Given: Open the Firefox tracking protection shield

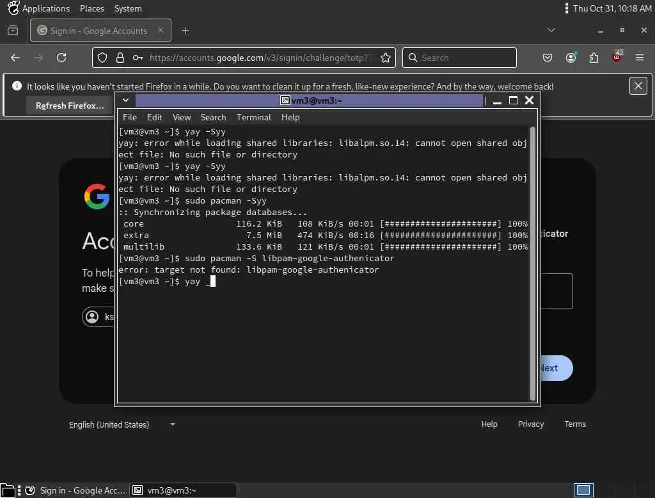Looking at the screenshot, I should click(x=102, y=58).
